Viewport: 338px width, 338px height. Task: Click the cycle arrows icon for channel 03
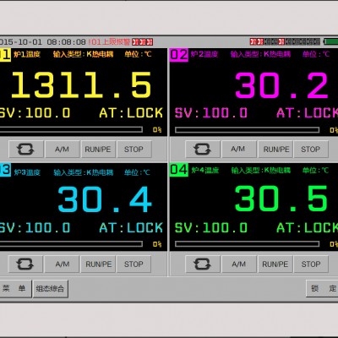25,264
